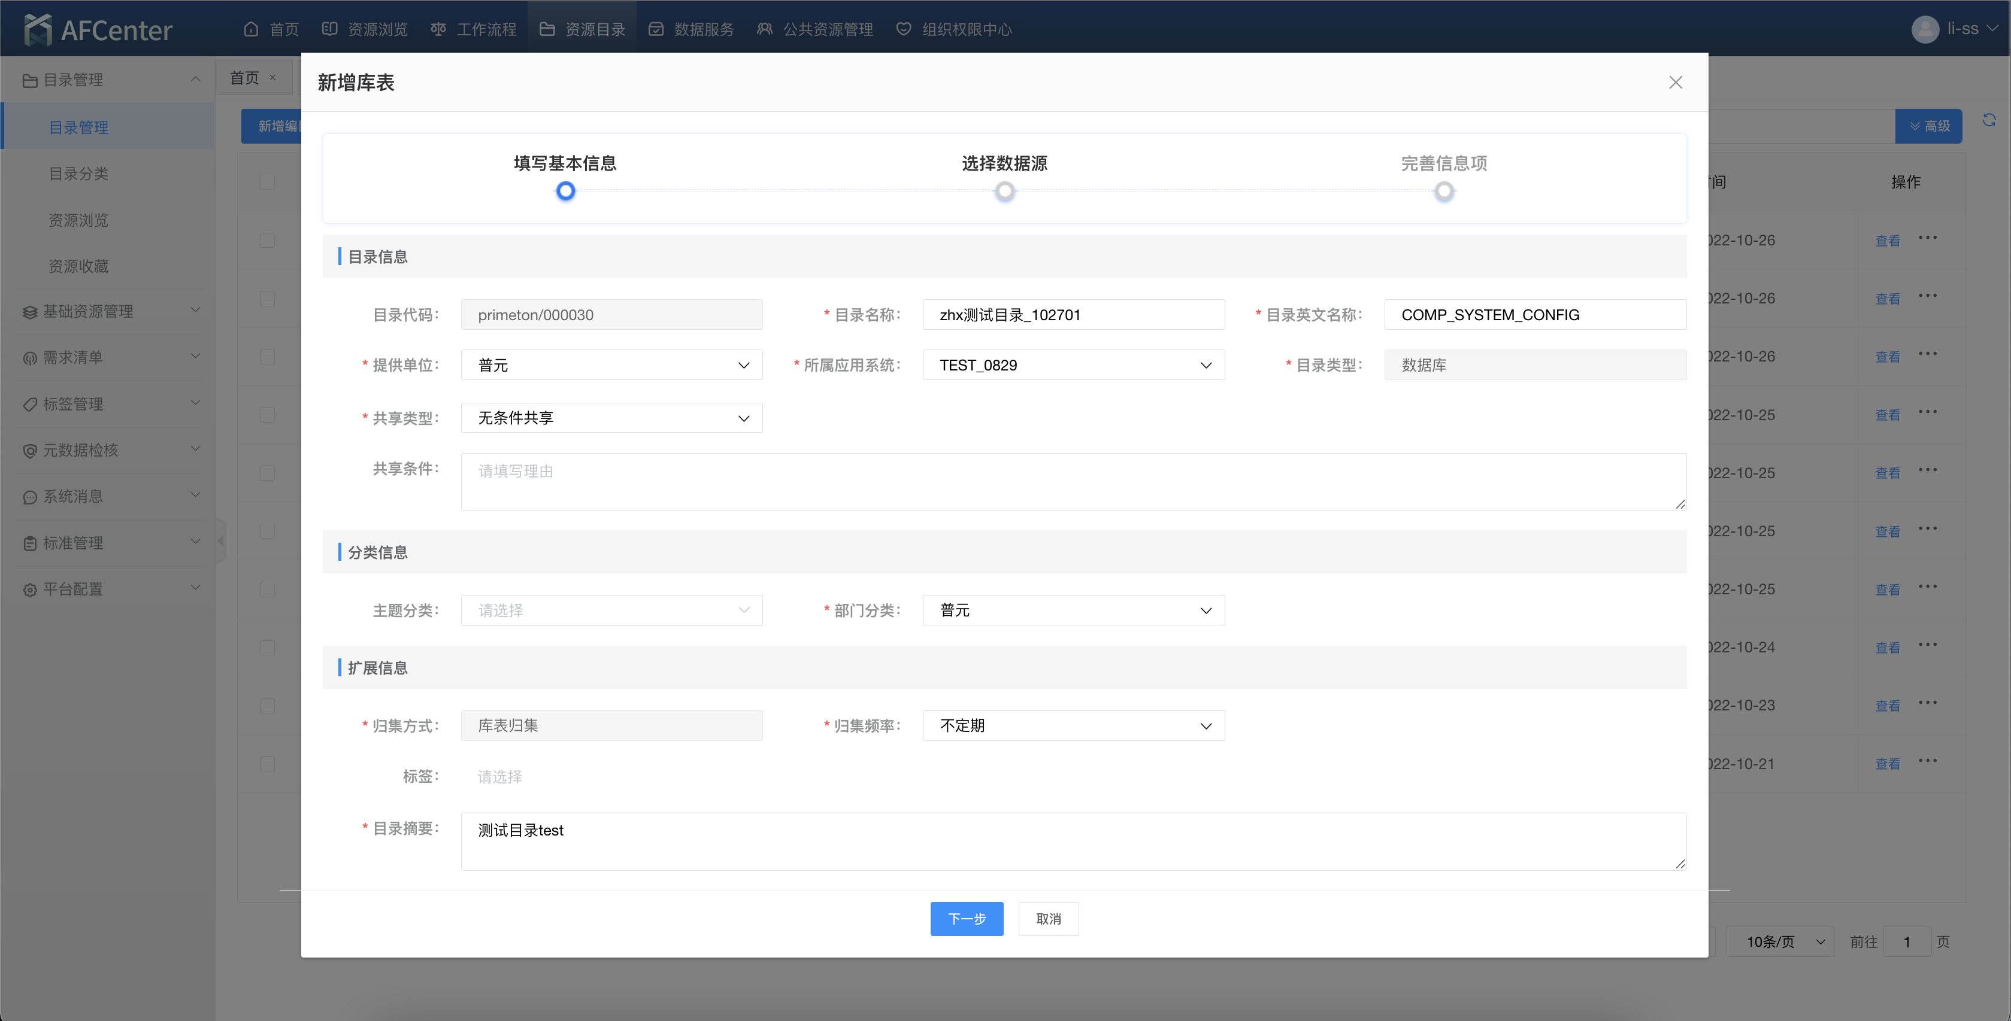
Task: Click the sidebar collapse arrow handle
Action: pyautogui.click(x=221, y=540)
